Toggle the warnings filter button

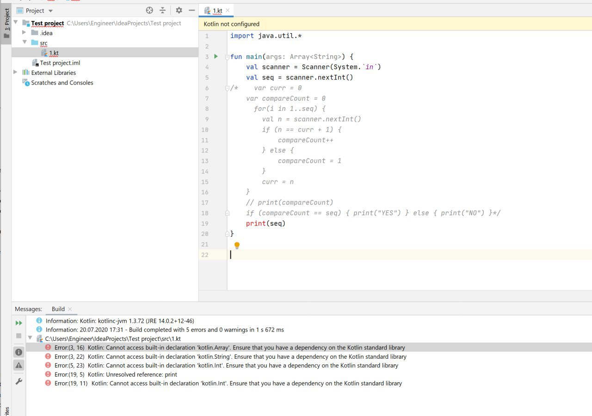(x=19, y=365)
